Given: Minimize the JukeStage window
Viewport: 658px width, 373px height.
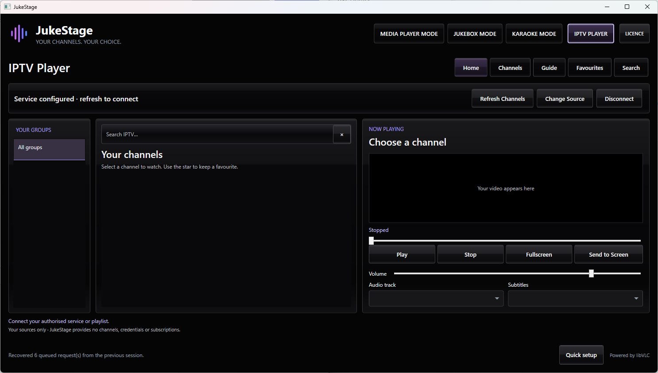Looking at the screenshot, I should click(x=607, y=7).
